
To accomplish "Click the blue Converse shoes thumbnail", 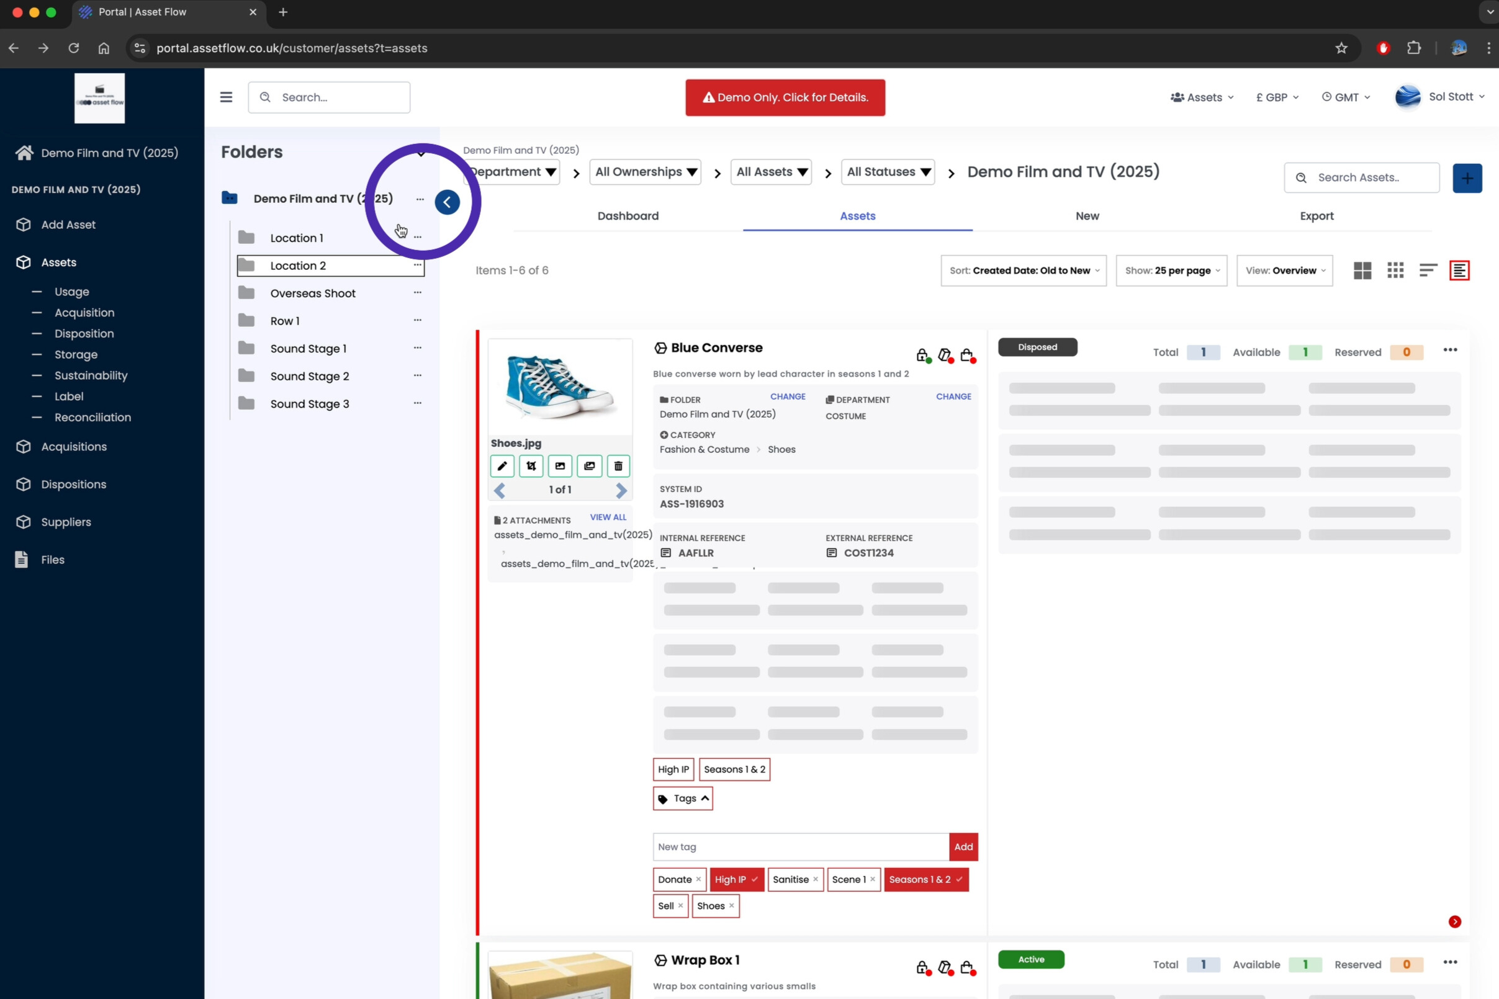I will point(560,386).
